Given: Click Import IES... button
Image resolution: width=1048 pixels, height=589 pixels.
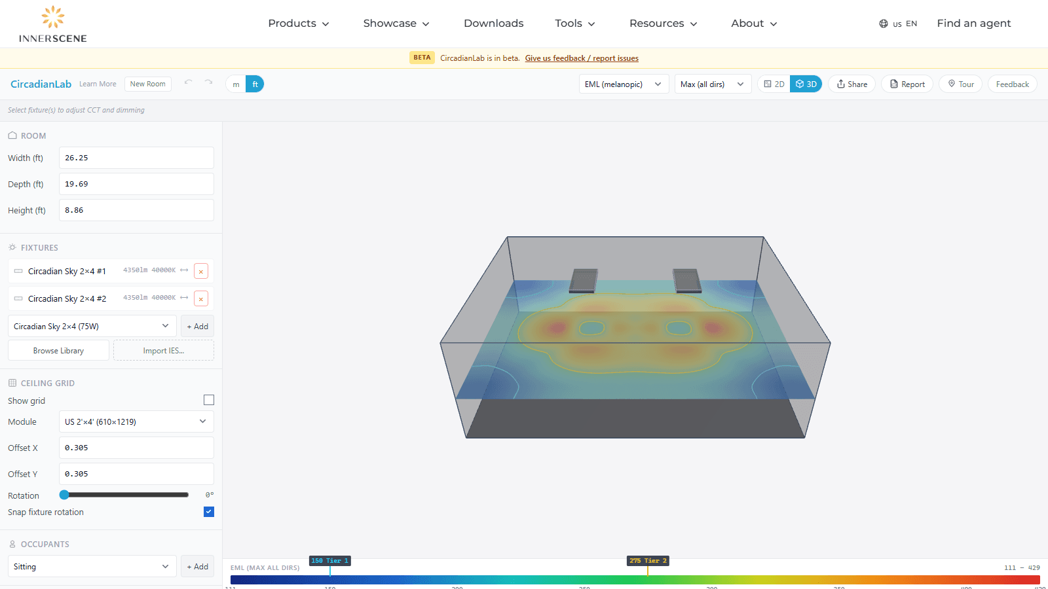Looking at the screenshot, I should 164,350.
